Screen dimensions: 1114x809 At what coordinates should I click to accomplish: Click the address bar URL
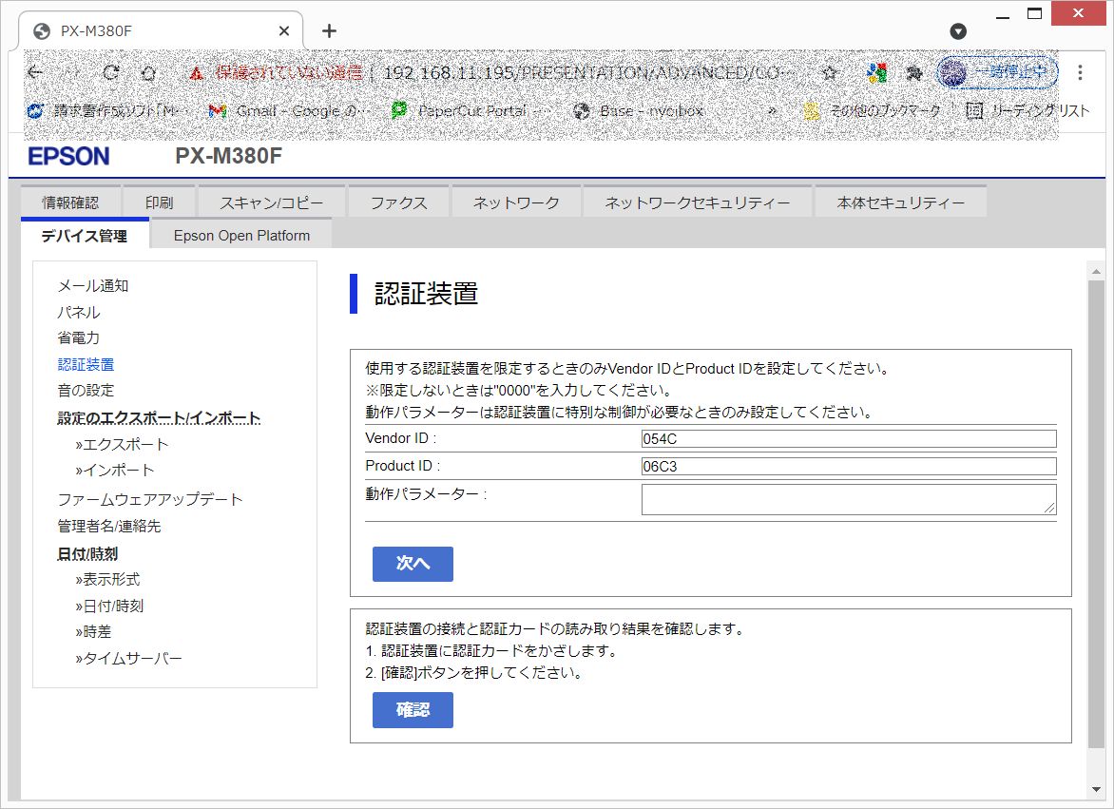(588, 72)
